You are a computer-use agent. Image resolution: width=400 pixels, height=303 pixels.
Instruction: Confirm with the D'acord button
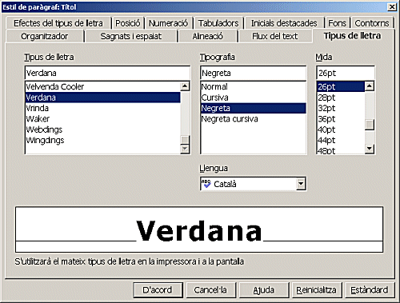(158, 290)
